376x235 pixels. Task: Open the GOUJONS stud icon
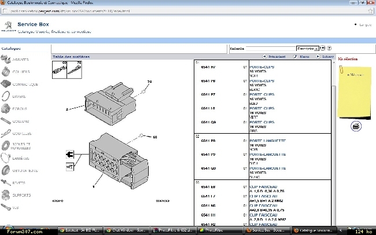coord(6,121)
